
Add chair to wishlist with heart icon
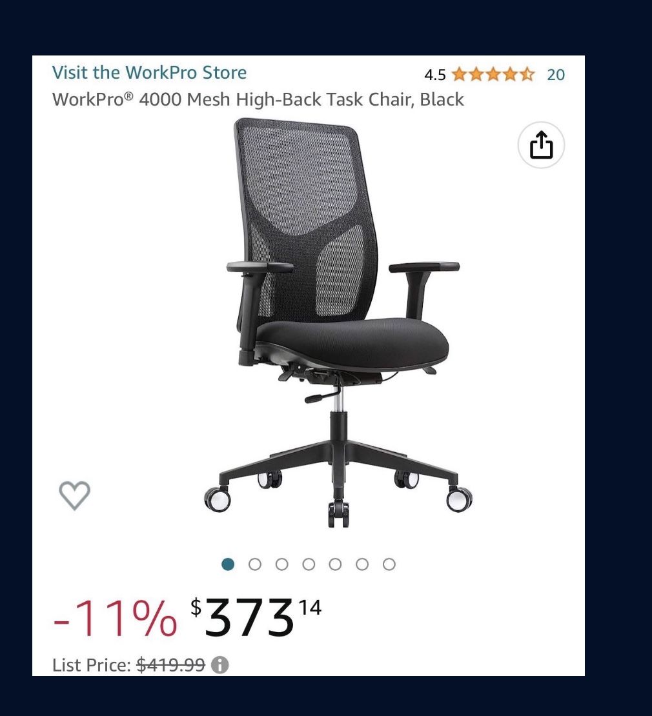[x=74, y=495]
